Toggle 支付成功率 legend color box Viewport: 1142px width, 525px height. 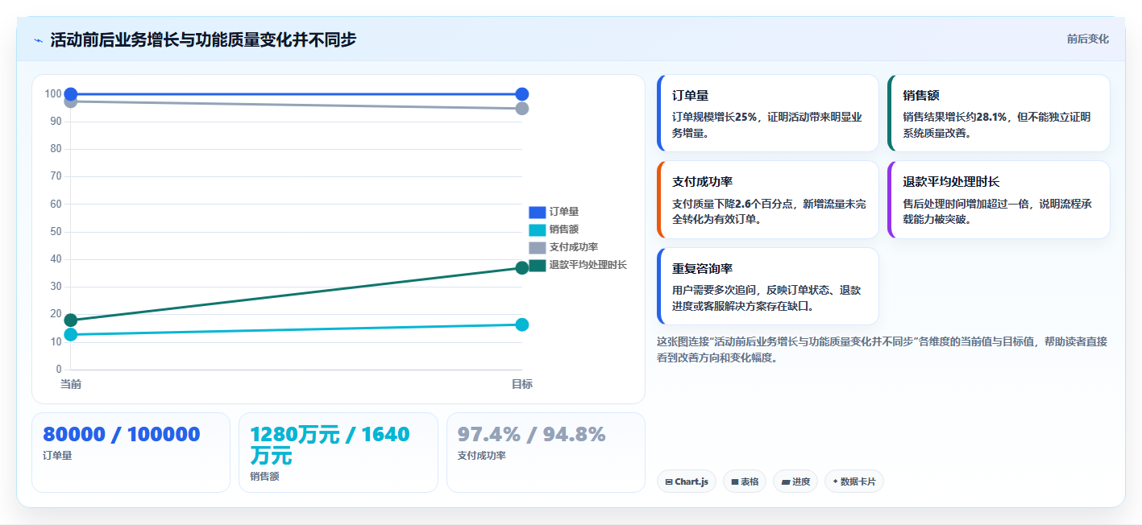[538, 247]
